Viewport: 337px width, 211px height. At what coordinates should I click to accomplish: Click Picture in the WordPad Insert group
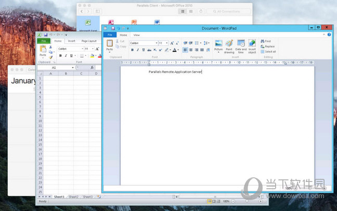point(218,46)
